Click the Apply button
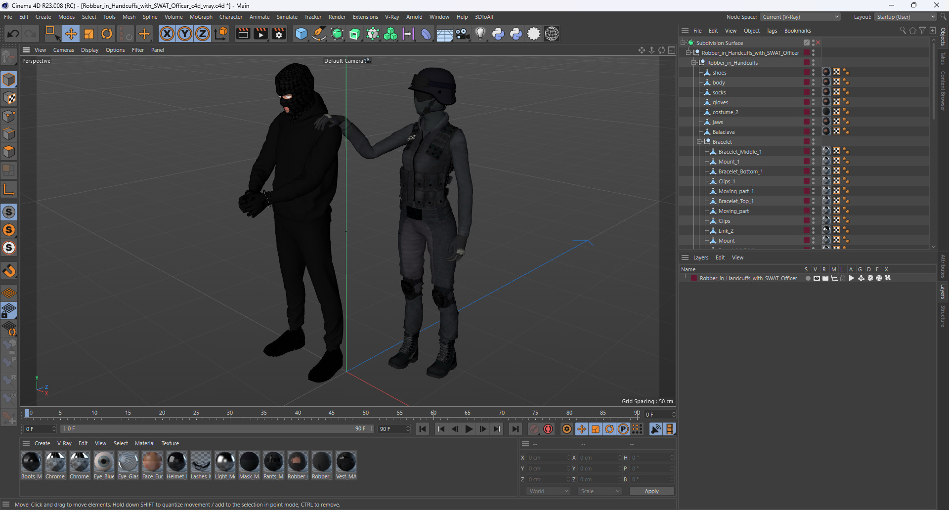 click(651, 491)
